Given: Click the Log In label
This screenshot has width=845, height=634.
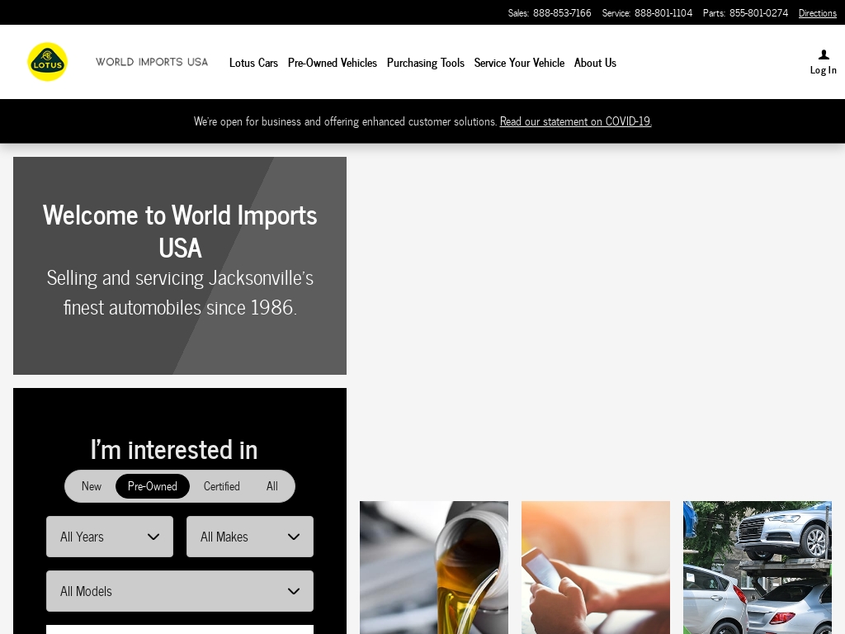Looking at the screenshot, I should 823,70.
